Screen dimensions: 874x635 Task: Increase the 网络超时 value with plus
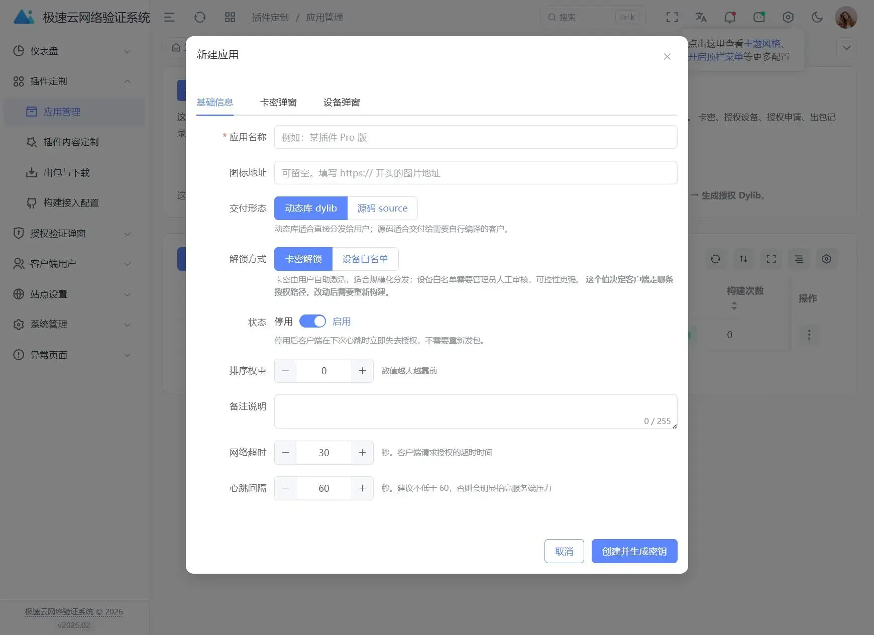coord(362,453)
